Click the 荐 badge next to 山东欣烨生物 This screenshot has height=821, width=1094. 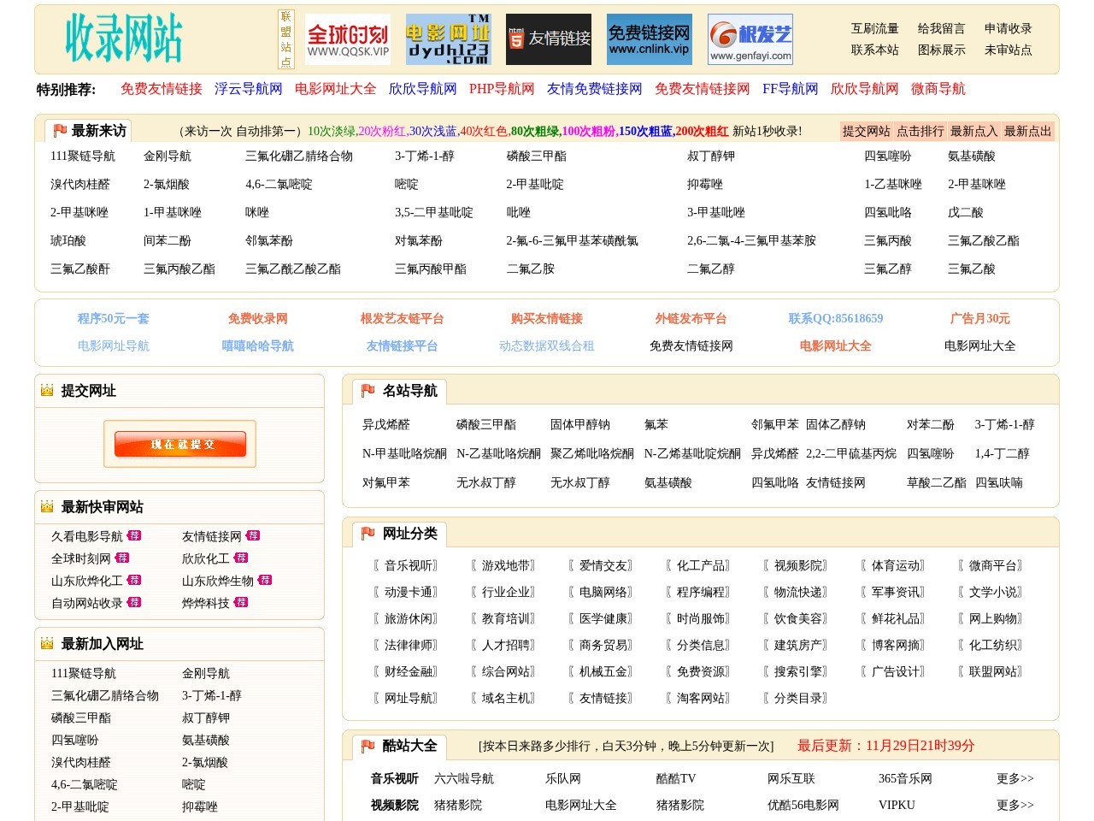coord(265,581)
